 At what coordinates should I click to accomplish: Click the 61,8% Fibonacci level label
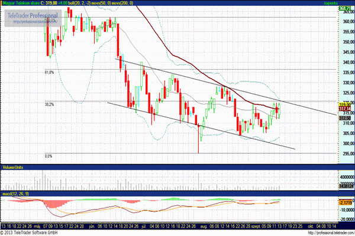[x=49, y=73]
